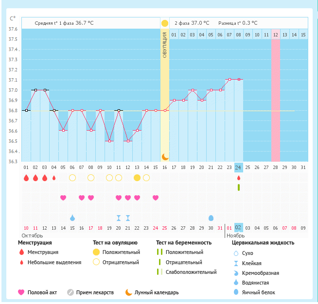The width and height of the screenshot is (318, 304).
Task: Click the egg white fluid icon on day 21
Action: point(211,218)
